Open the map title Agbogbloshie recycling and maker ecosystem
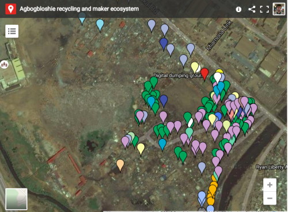The image size is (288, 212). [79, 9]
